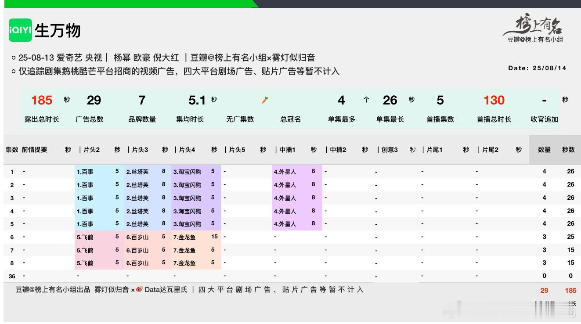Viewport: 581px width, 324px height.
Task: Click the Weibo icon in the footer
Action: tap(139, 290)
